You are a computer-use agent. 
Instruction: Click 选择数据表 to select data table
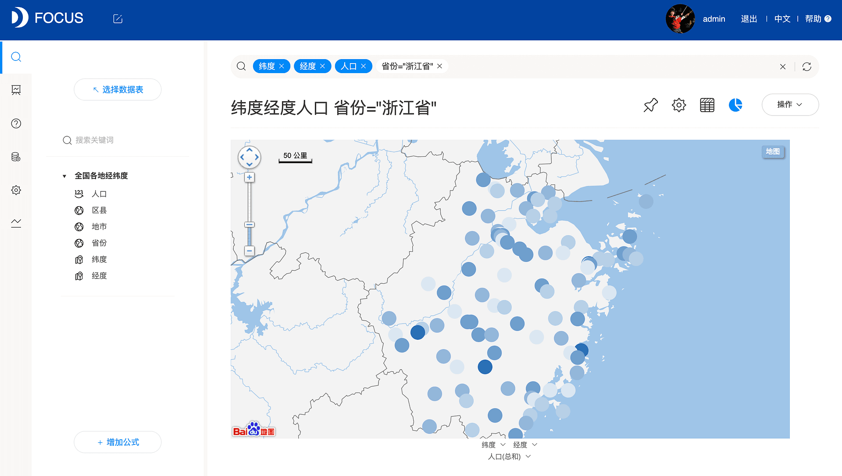[x=118, y=89]
